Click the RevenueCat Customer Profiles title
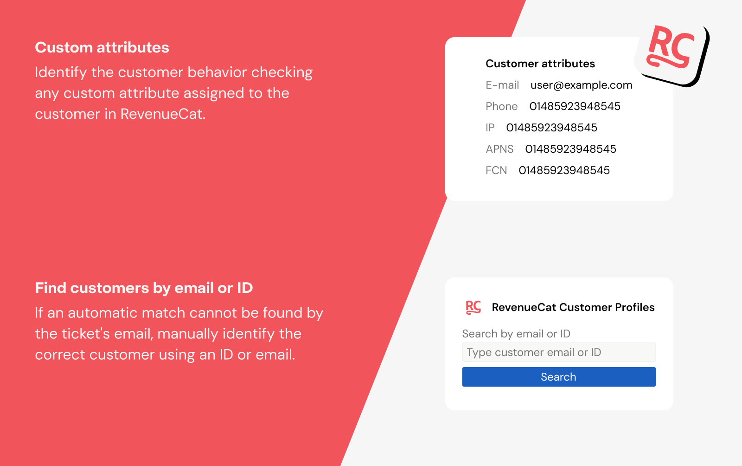This screenshot has height=466, width=742. 573,307
